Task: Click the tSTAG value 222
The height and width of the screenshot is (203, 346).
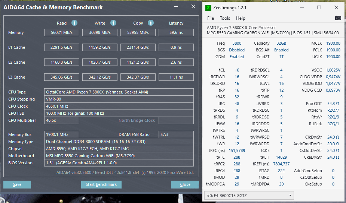Action: [281, 171]
